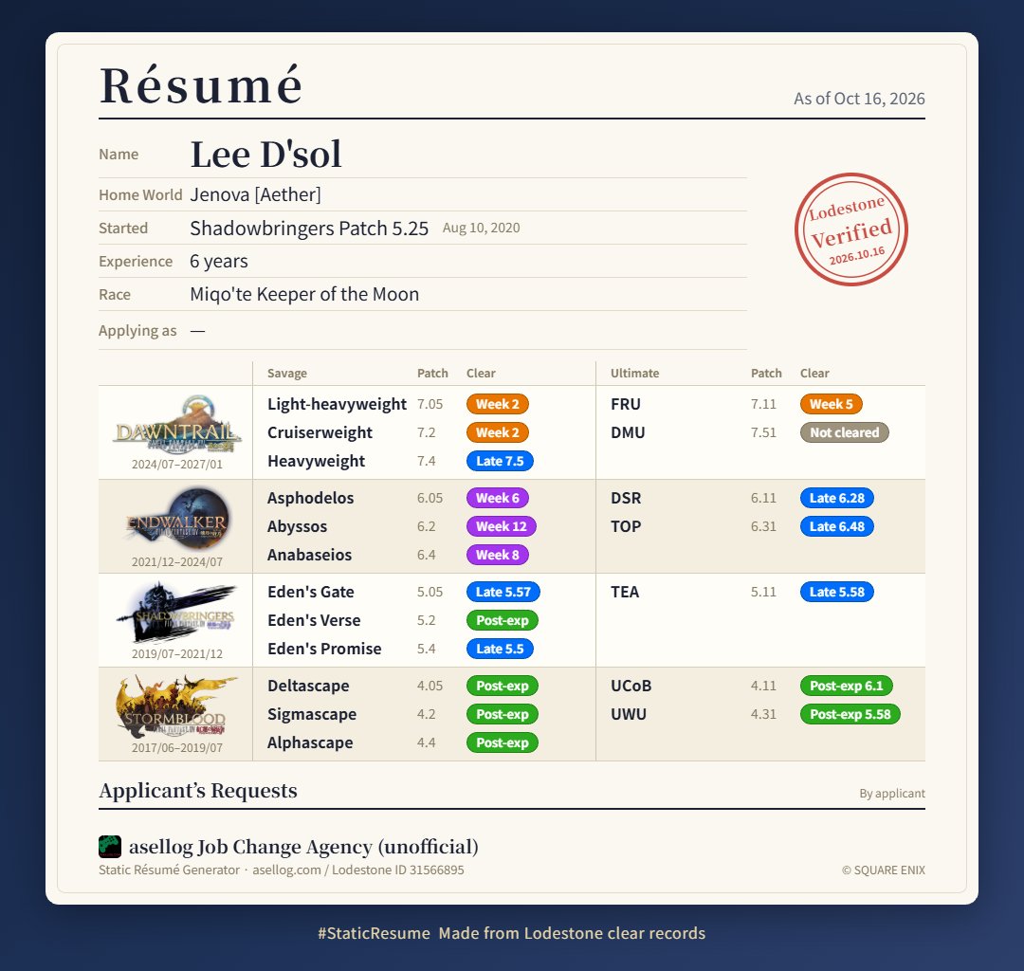Click the FRU ultimate name
Viewport: 1024px width, 971px height.
[x=626, y=404]
